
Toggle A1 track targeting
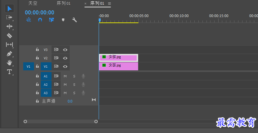click(46, 76)
